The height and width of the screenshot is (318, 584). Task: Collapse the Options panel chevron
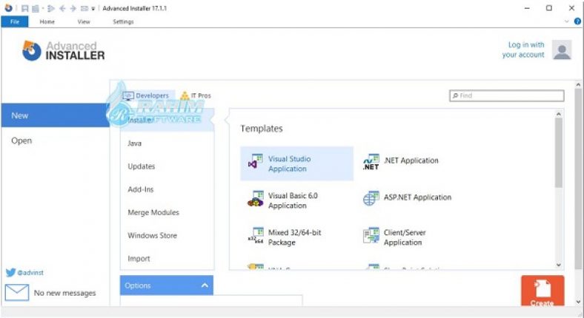coord(205,285)
